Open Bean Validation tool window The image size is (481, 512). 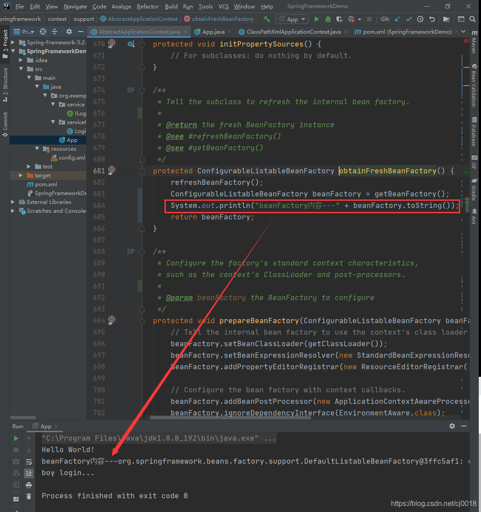474,85
